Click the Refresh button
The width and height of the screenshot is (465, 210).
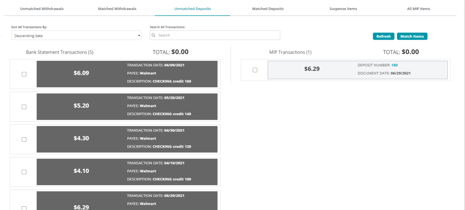(383, 36)
